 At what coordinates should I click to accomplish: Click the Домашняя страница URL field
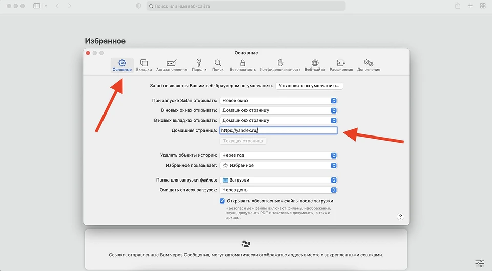pos(278,130)
